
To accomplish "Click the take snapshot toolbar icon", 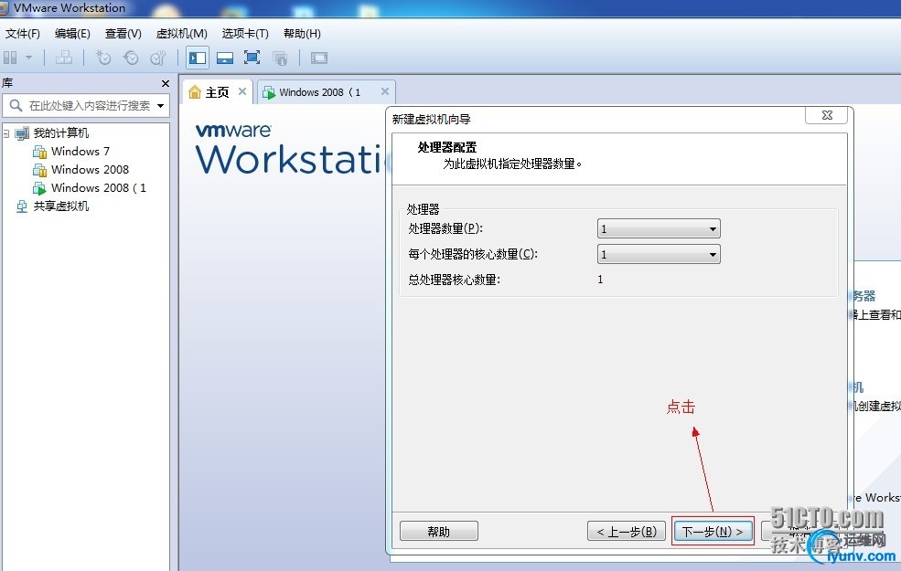I will pos(102,58).
